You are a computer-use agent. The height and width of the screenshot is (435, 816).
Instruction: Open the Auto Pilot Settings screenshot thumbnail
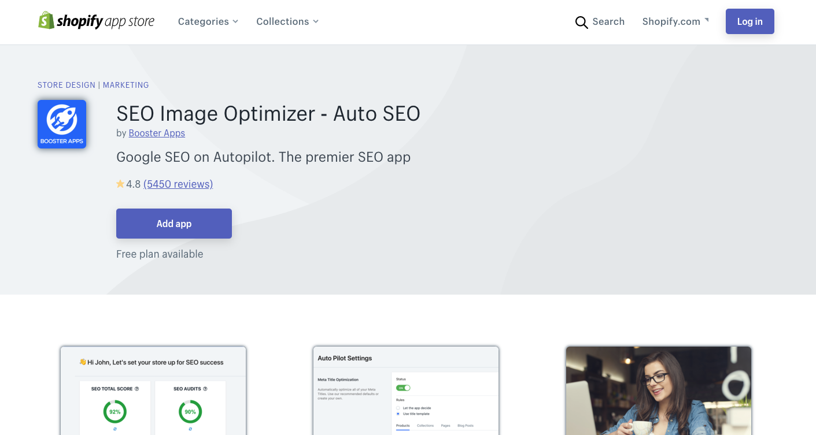pos(406,391)
